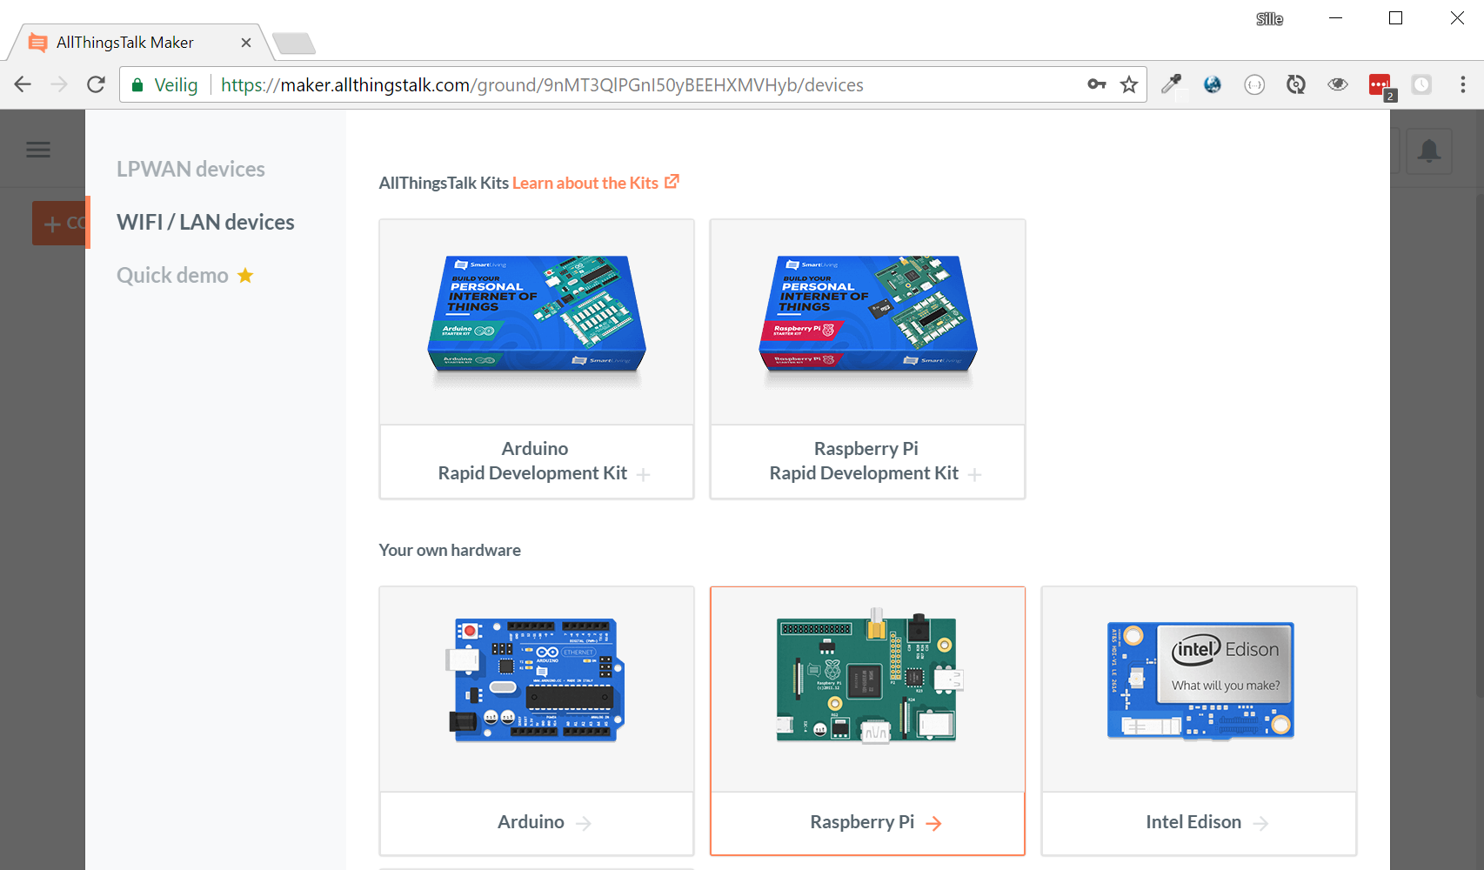Open the red extension with badge 2
Viewport: 1484px width, 870px height.
click(1381, 86)
